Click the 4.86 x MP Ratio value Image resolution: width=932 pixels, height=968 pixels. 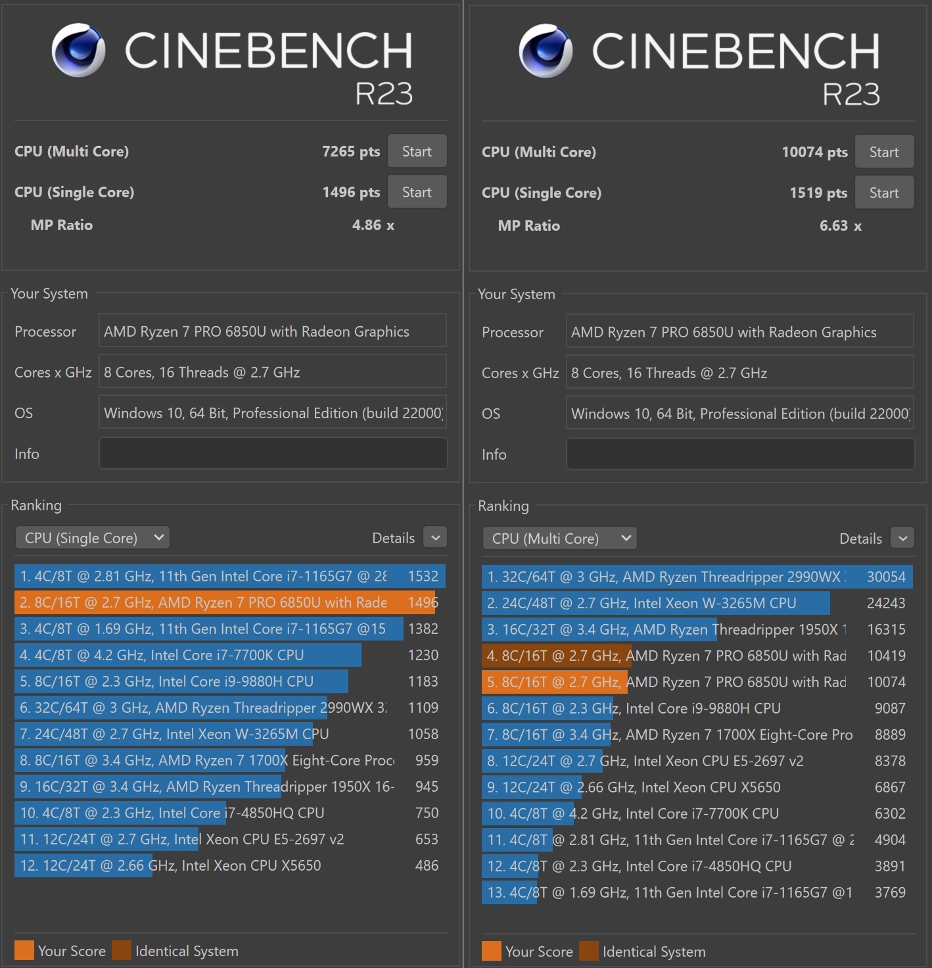point(373,225)
